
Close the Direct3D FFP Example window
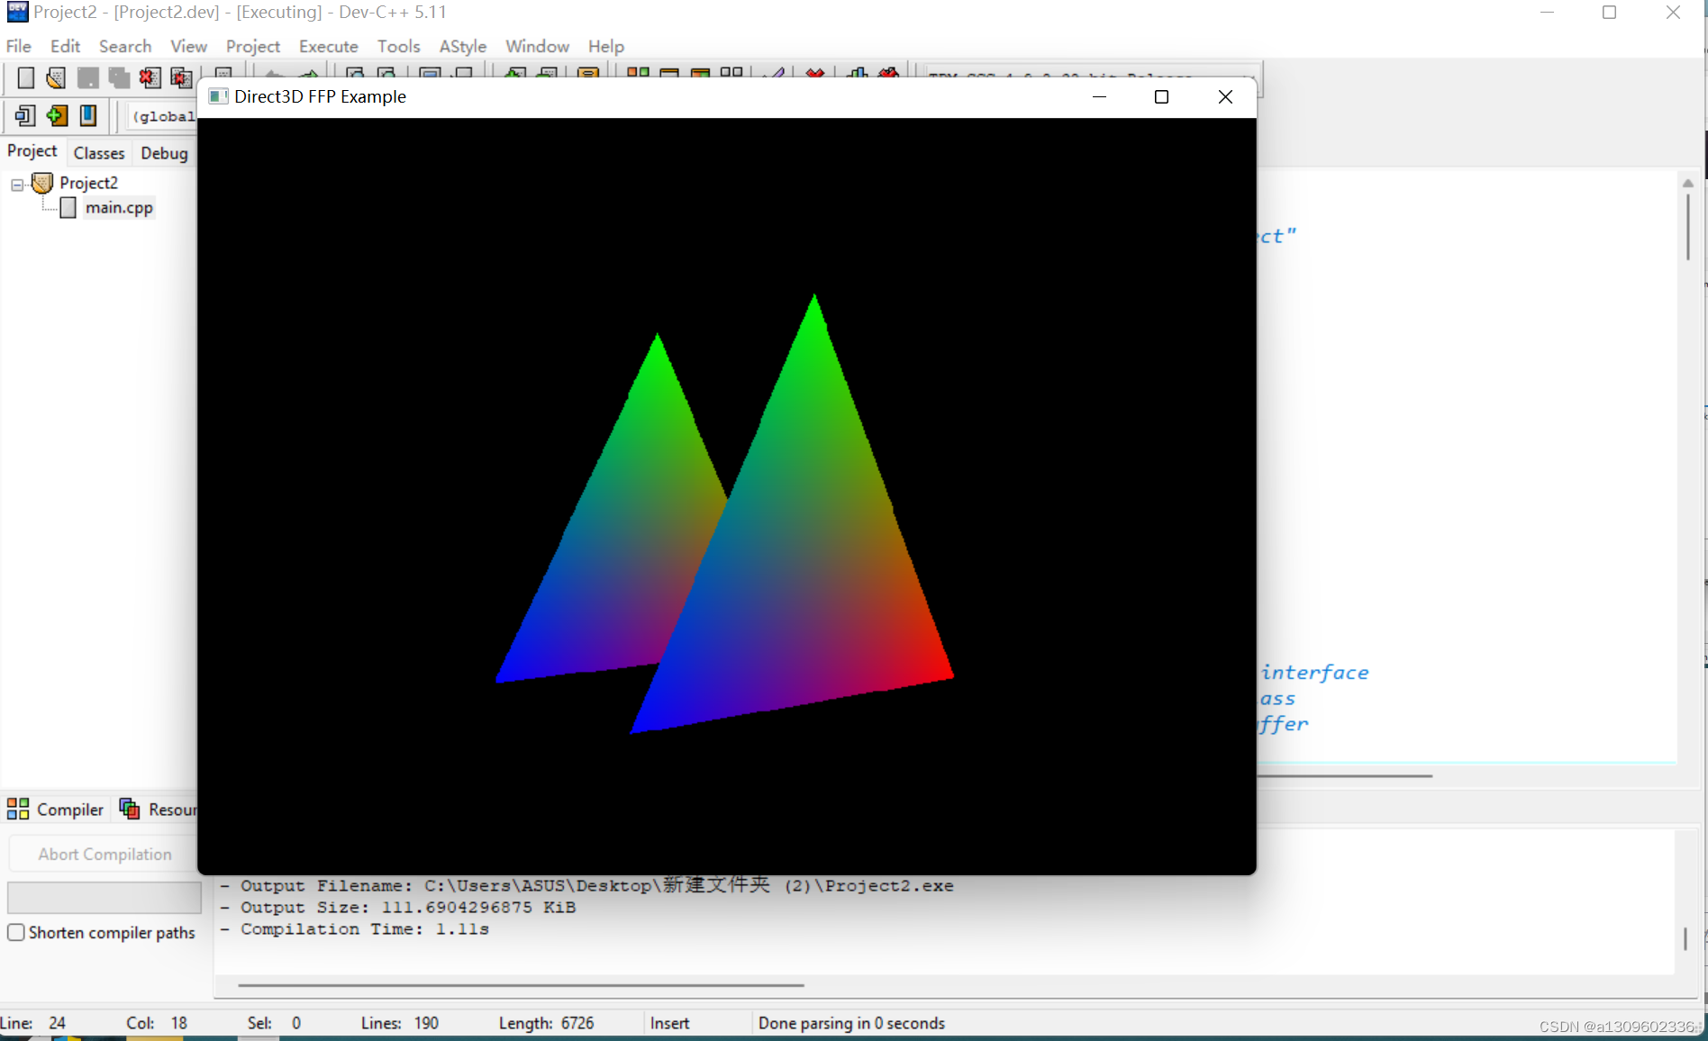coord(1225,96)
